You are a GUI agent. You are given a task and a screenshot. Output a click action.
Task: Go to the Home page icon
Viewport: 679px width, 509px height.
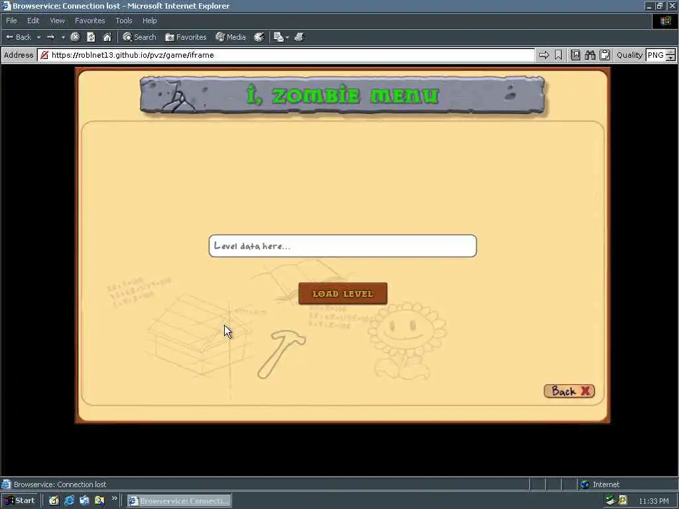(x=107, y=37)
